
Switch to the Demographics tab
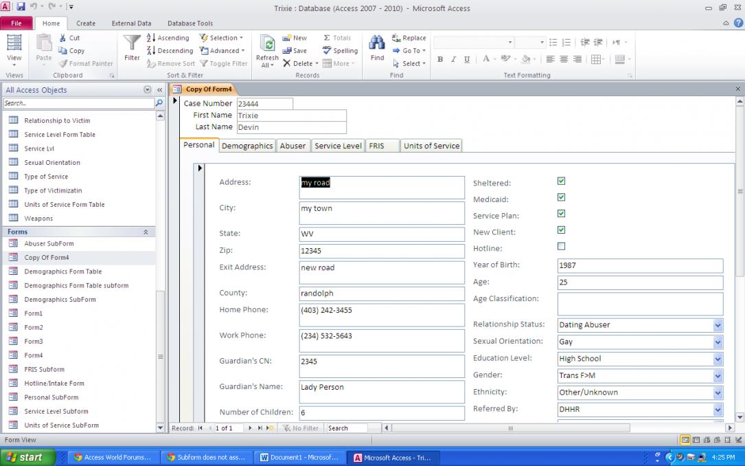(247, 146)
